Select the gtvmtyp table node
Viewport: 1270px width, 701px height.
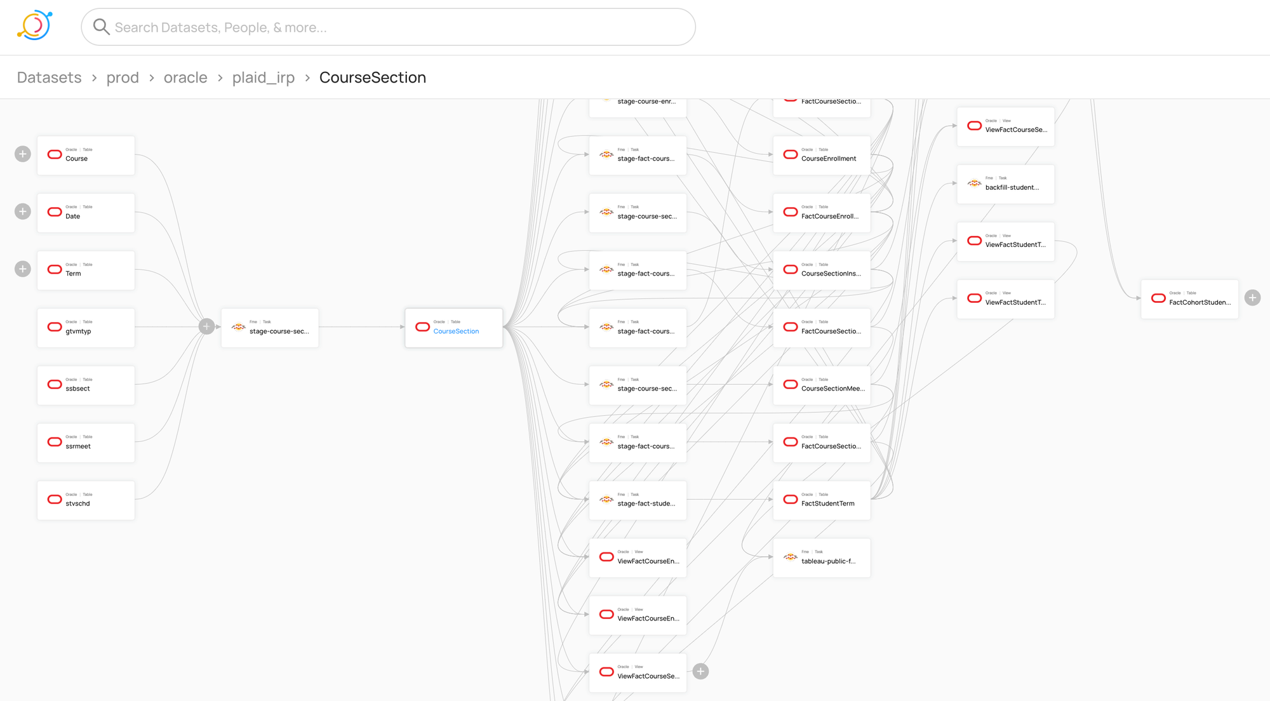pyautogui.click(x=86, y=328)
